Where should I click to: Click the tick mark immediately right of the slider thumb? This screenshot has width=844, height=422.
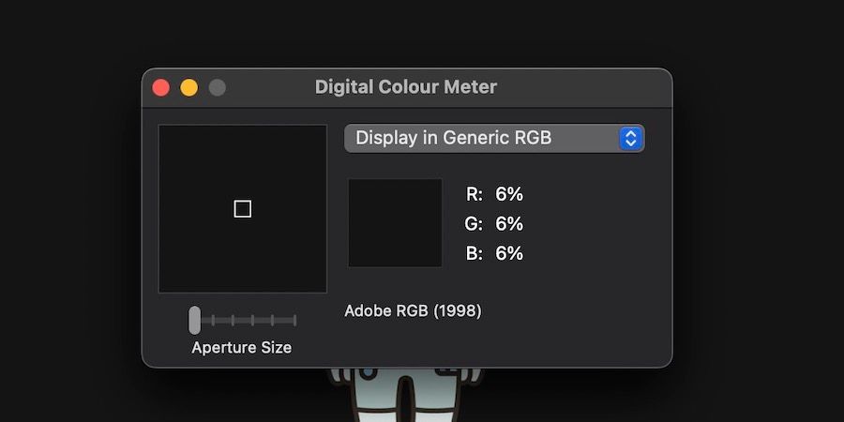click(214, 320)
